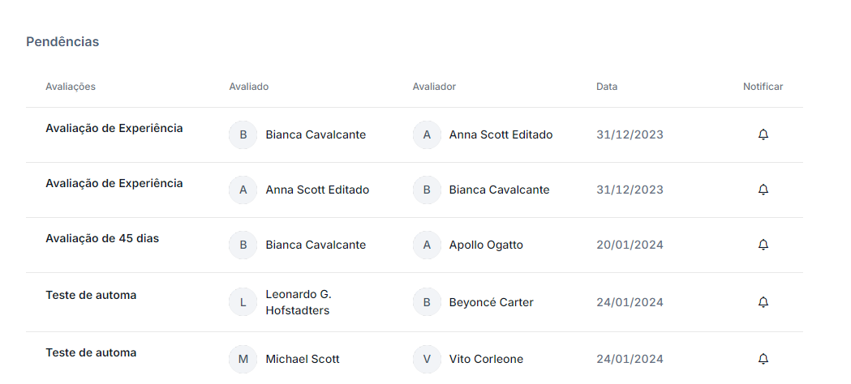The height and width of the screenshot is (384, 851).
Task: Select the 20/01/2024 date cell
Action: point(630,245)
